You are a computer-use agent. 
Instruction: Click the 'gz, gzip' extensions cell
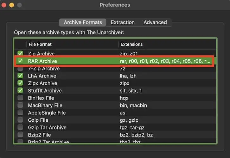tap(129, 120)
